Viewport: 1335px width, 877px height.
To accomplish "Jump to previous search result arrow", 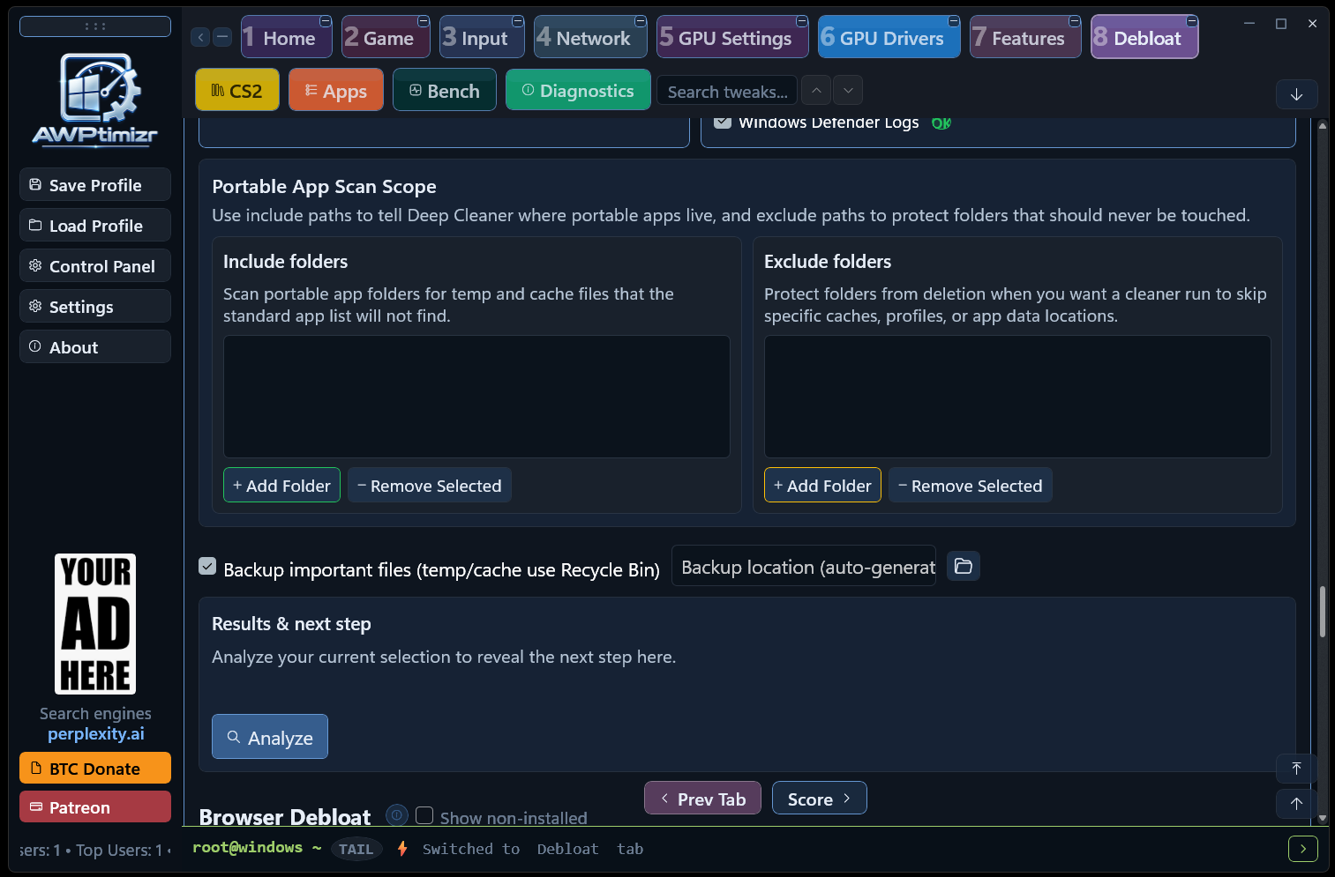I will [817, 90].
